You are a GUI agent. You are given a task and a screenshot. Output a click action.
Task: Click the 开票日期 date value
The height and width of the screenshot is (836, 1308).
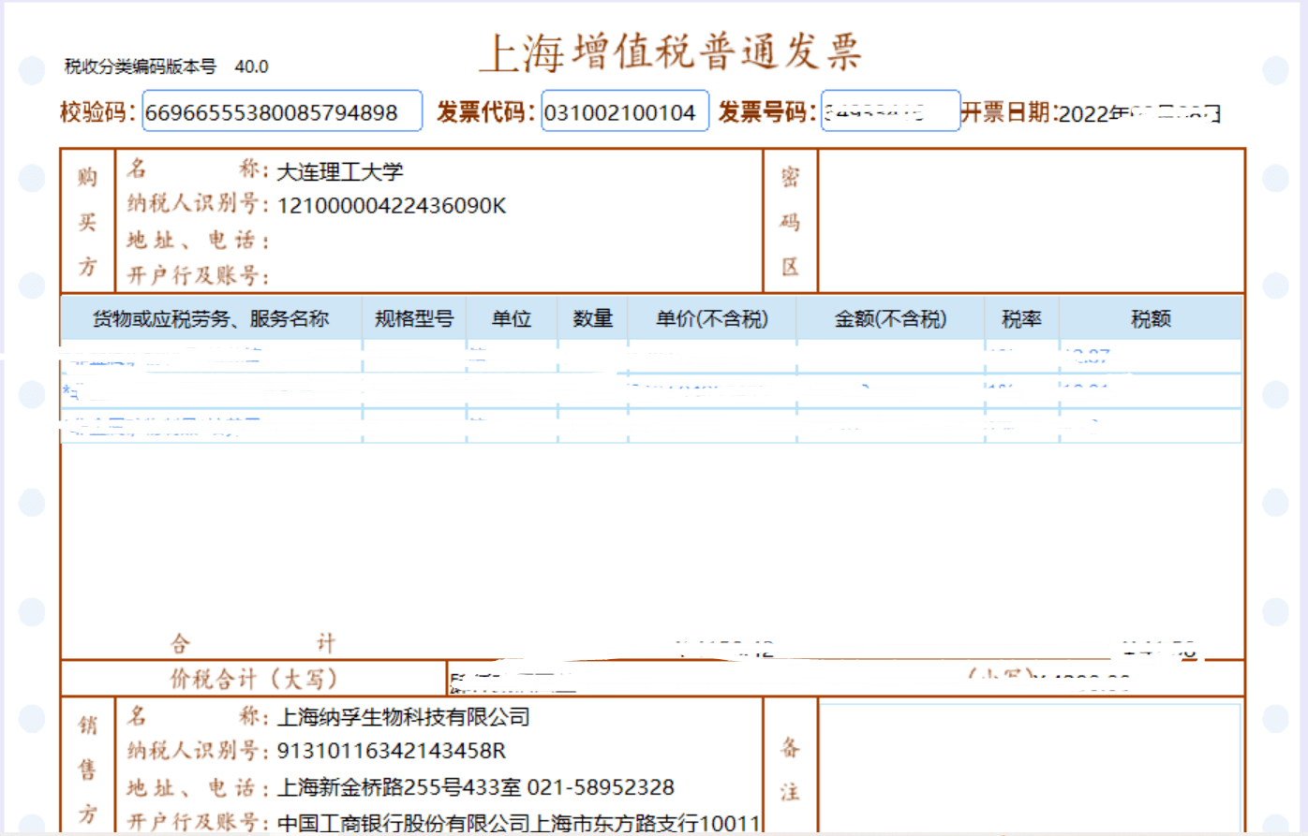click(x=1139, y=114)
